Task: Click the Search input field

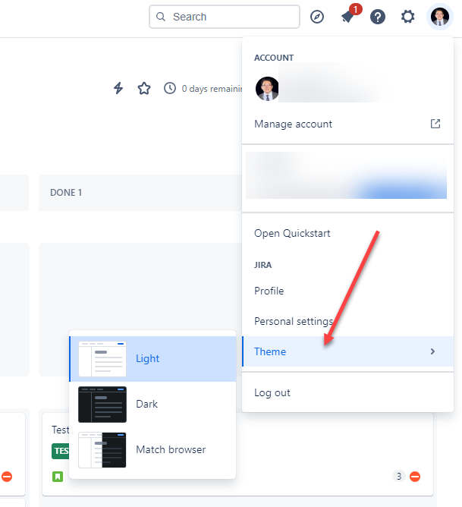Action: 225,17
